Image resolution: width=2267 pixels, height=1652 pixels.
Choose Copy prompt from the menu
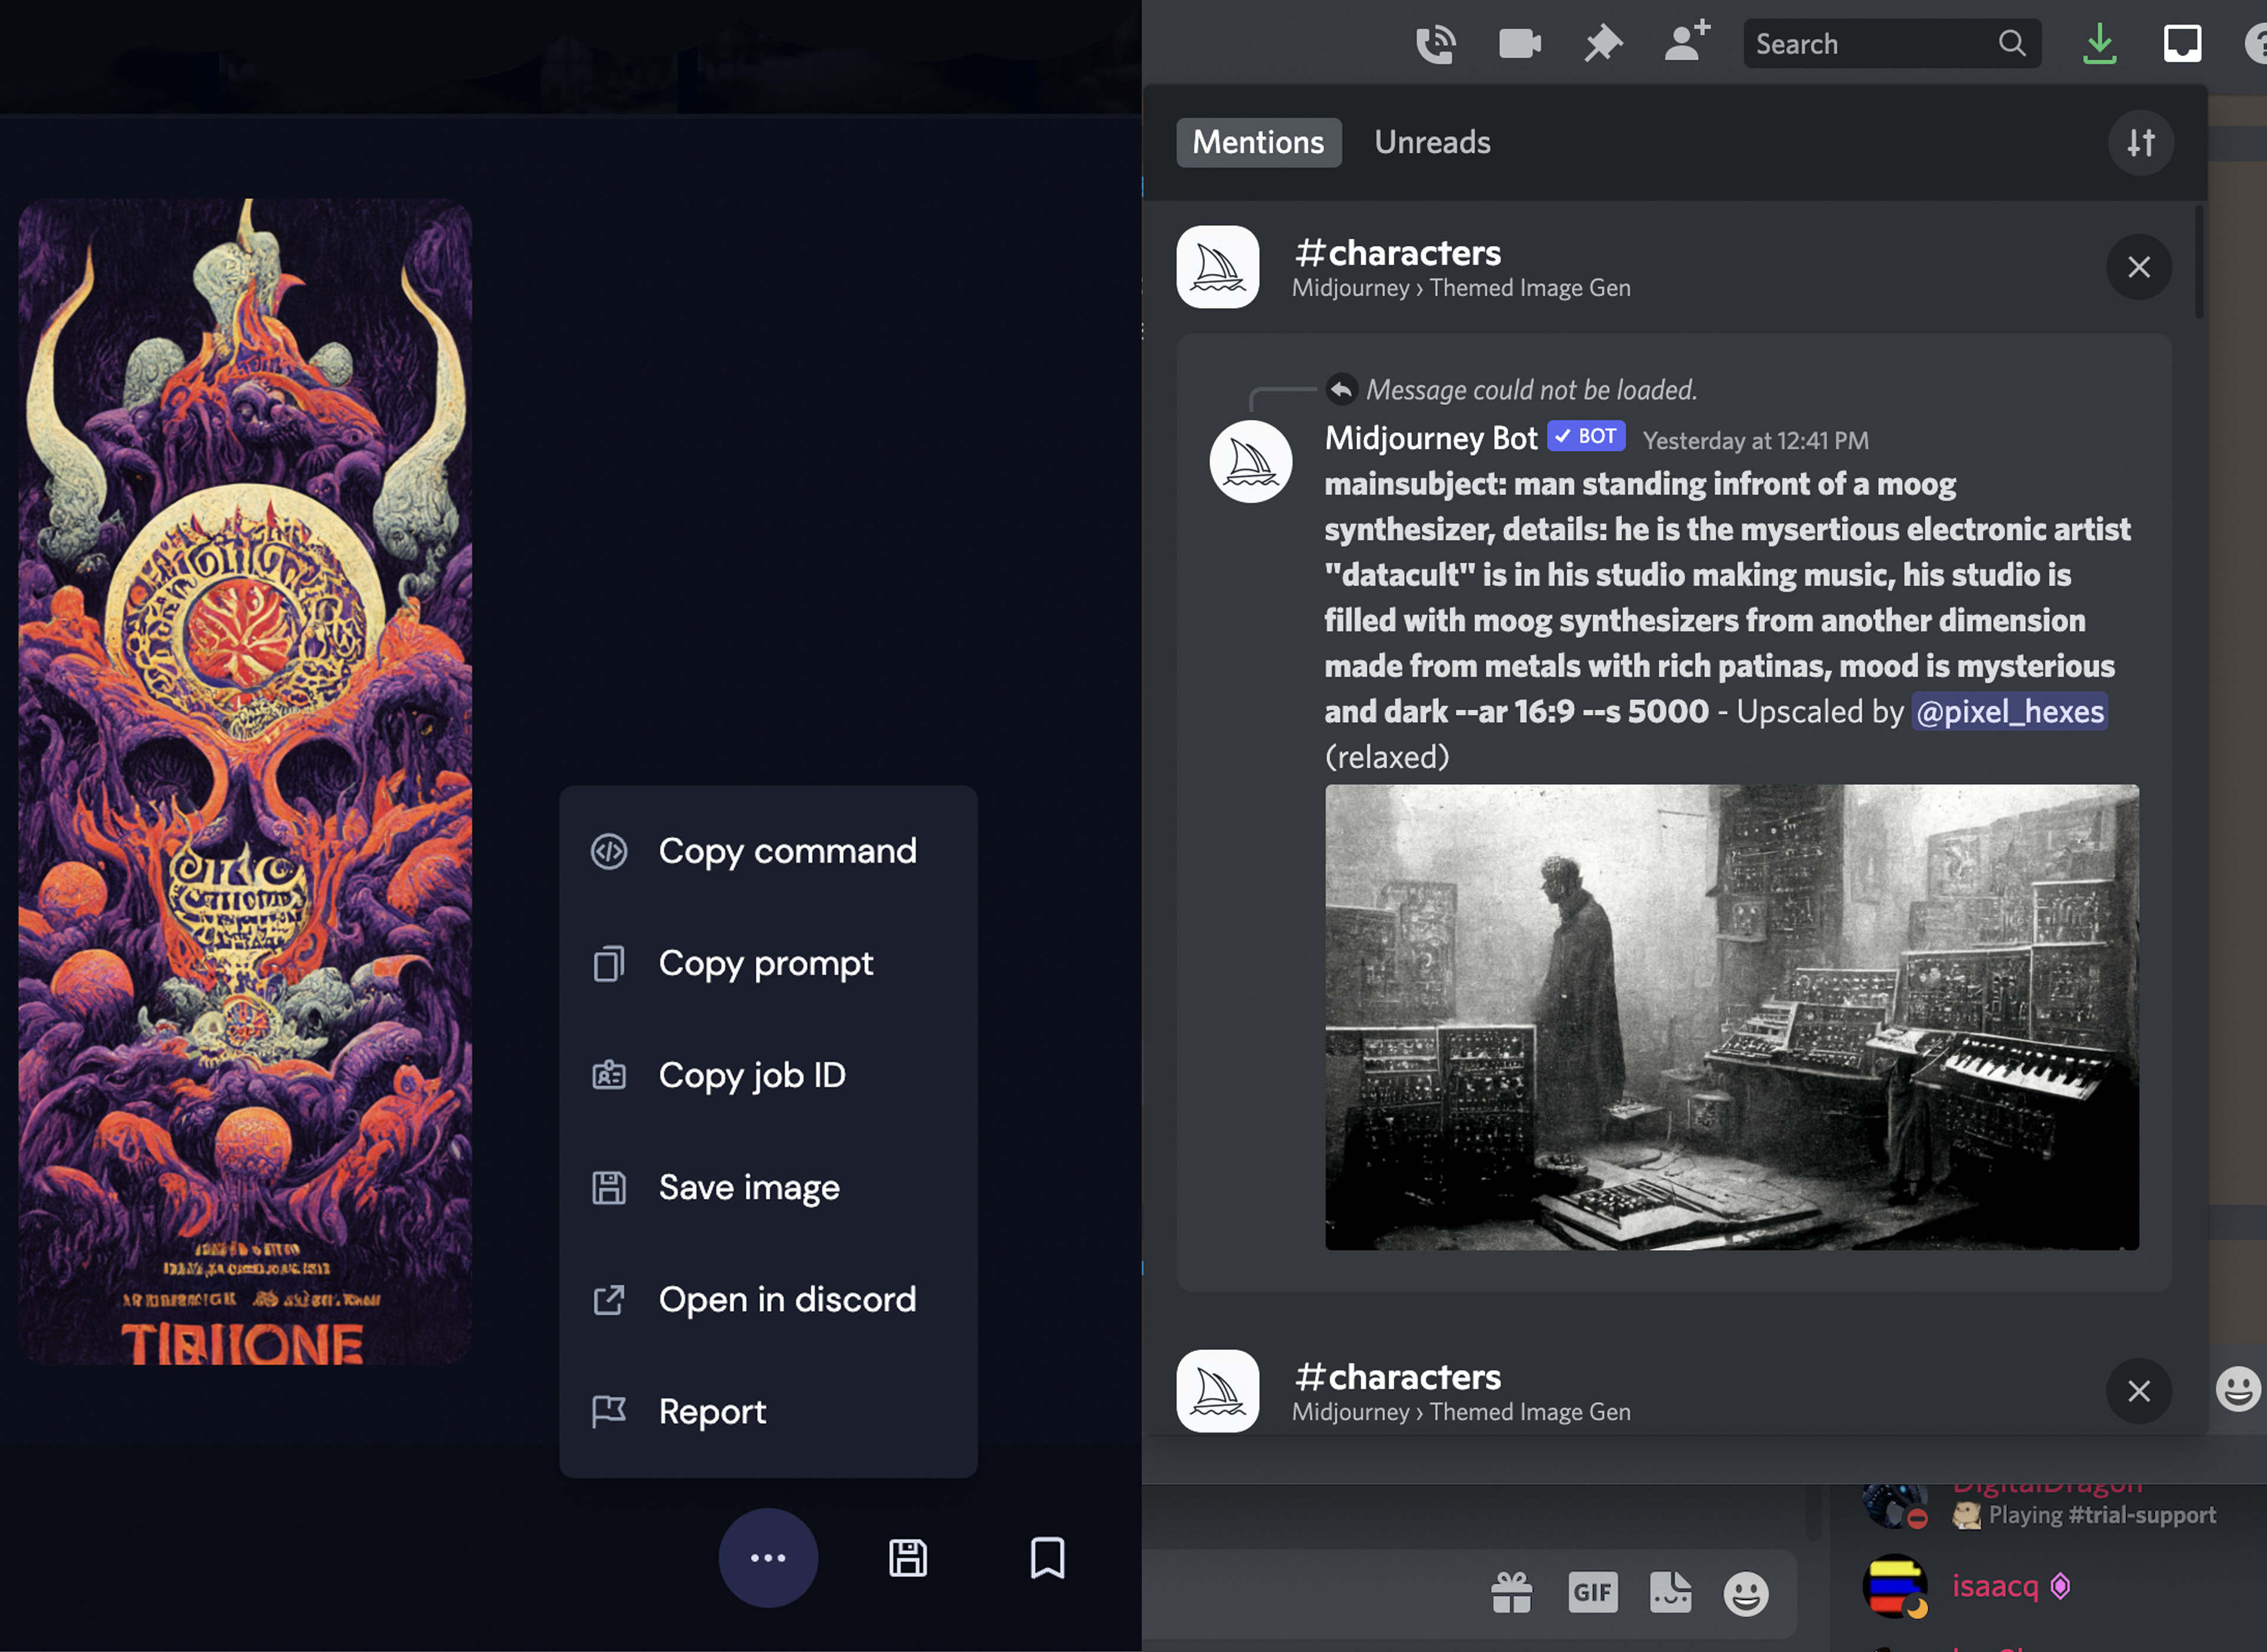pyautogui.click(x=765, y=963)
